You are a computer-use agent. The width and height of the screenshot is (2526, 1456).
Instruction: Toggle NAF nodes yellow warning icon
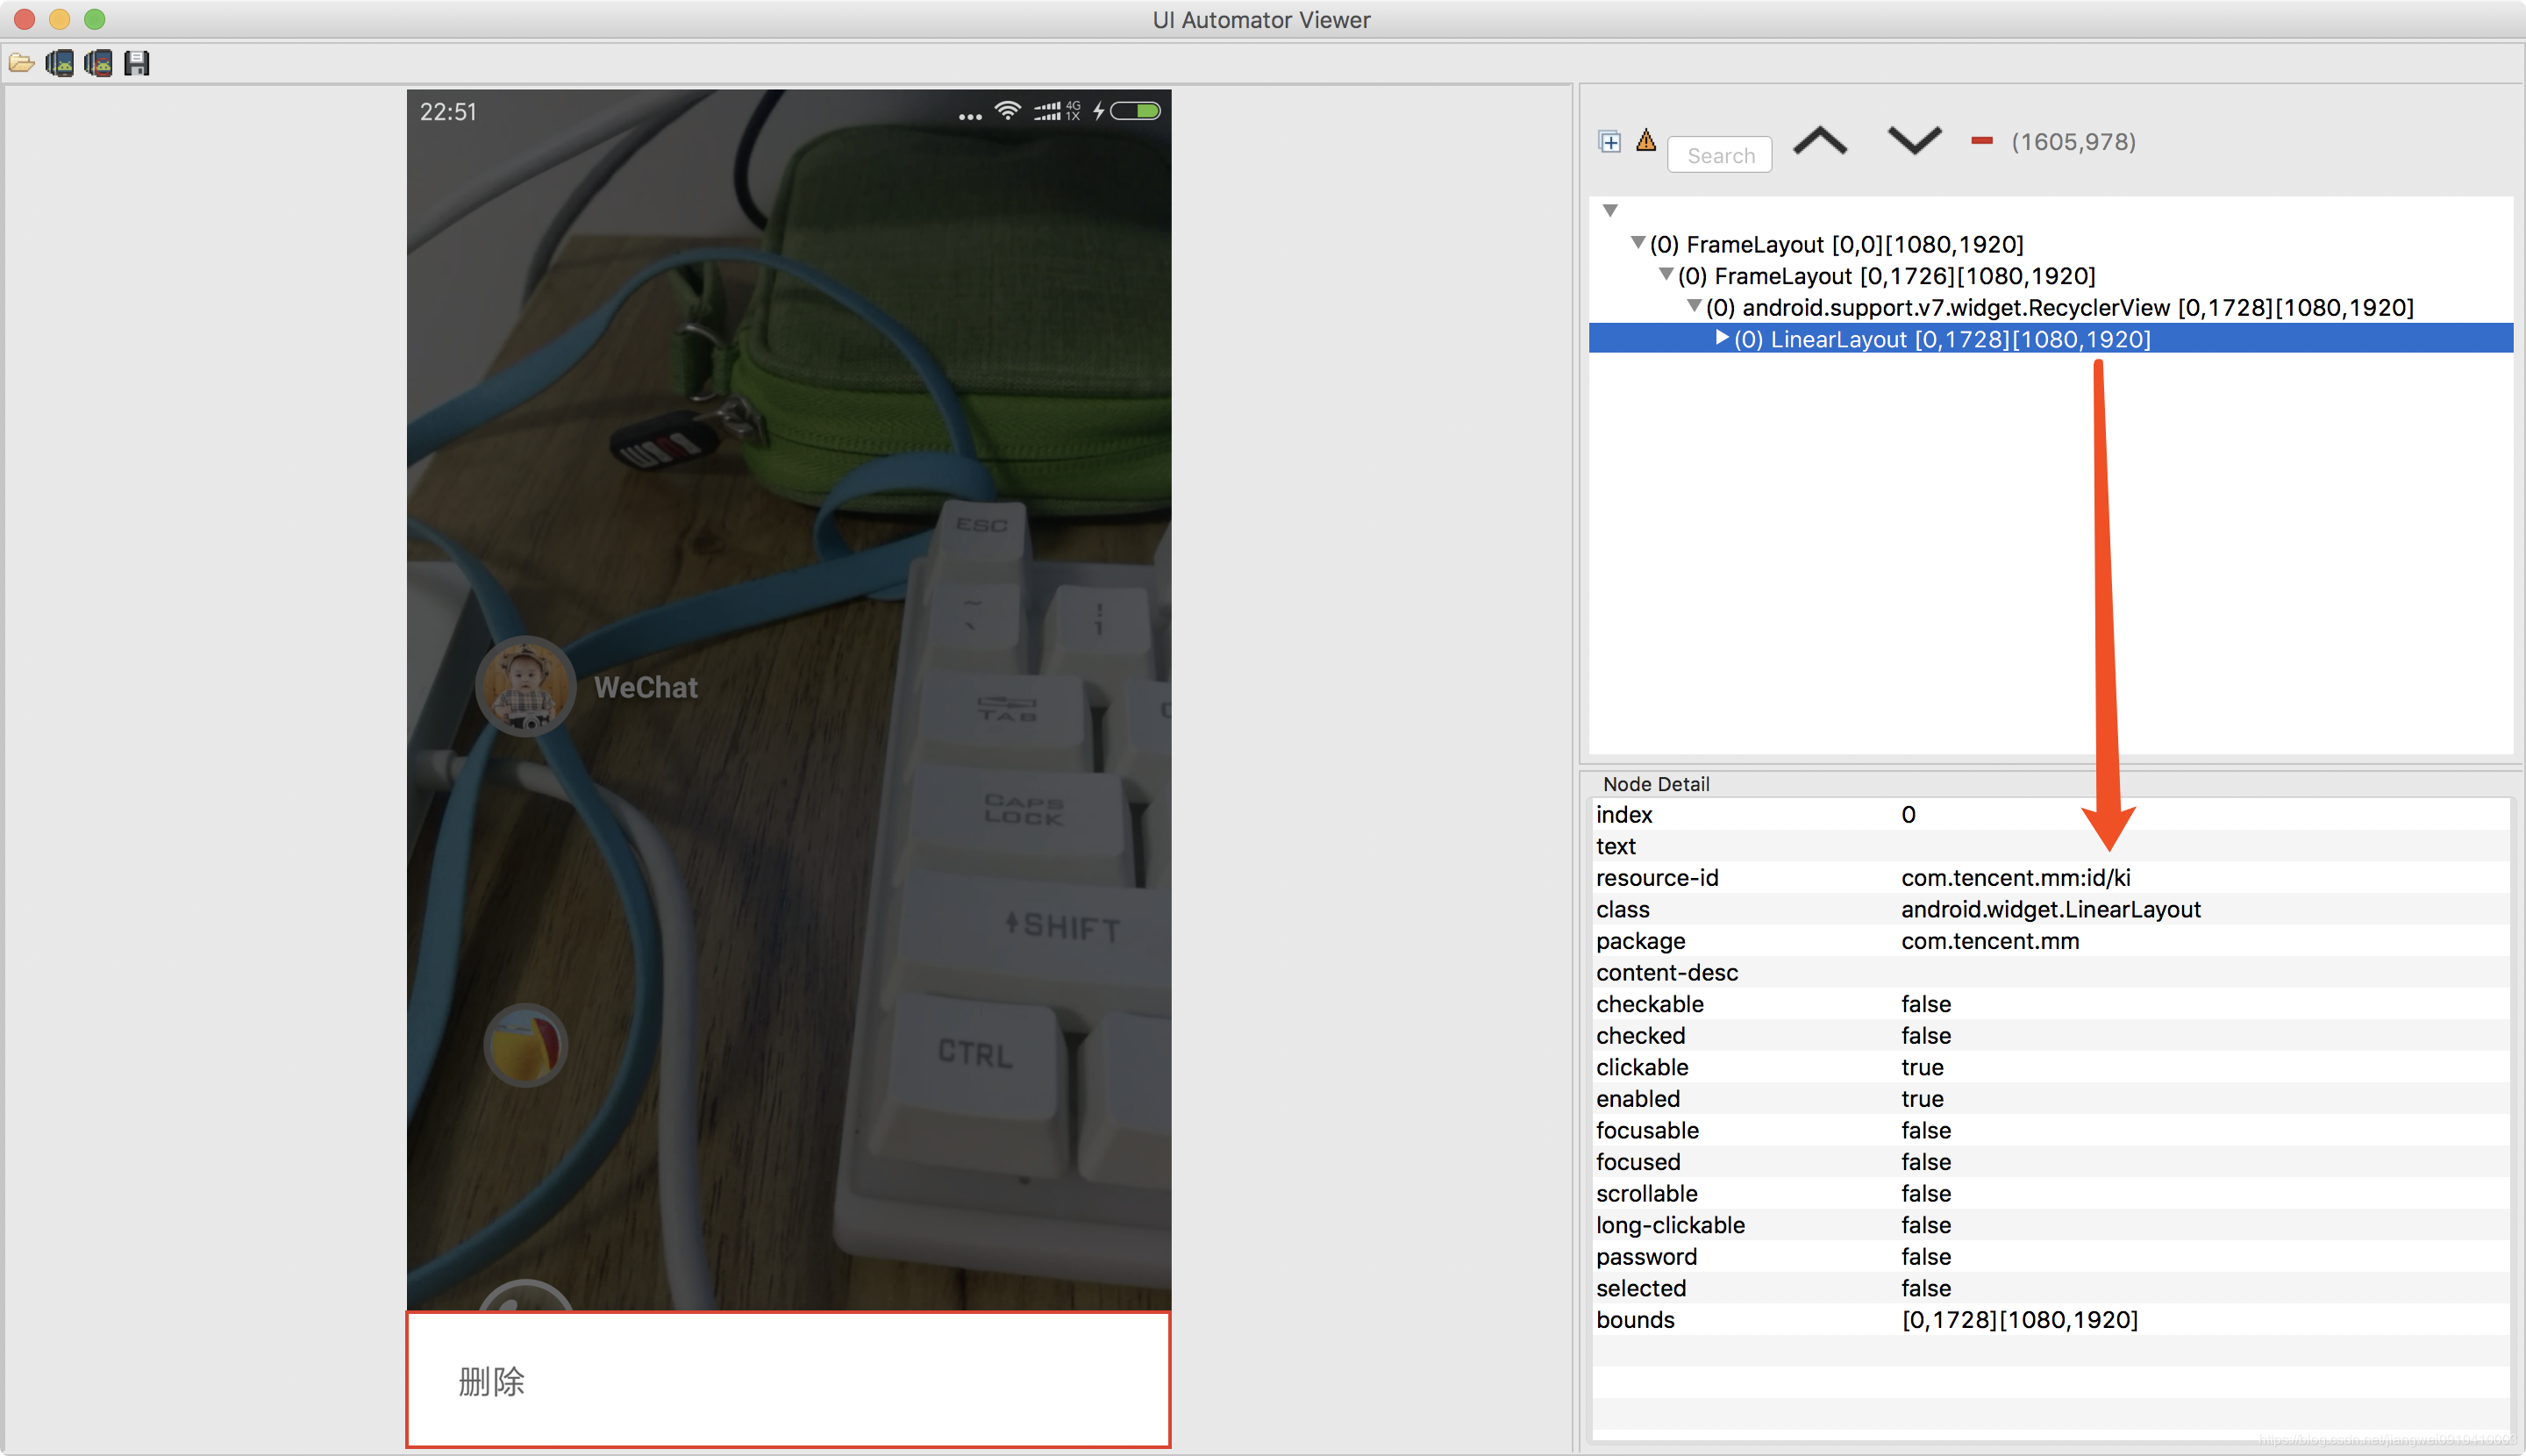tap(1646, 141)
